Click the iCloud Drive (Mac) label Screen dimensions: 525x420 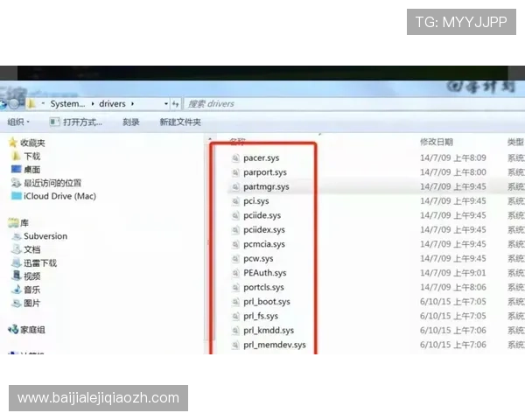point(59,196)
